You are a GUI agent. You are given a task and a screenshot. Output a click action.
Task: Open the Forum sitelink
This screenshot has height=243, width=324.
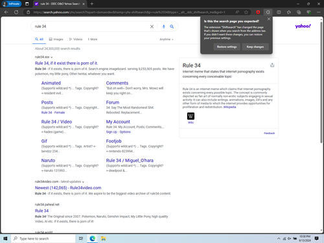[113, 102]
